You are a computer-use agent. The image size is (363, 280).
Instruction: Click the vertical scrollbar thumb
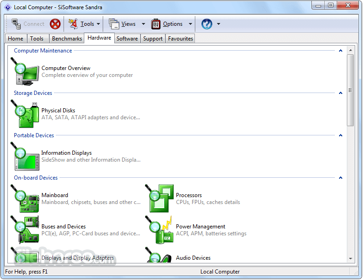[x=351, y=90]
